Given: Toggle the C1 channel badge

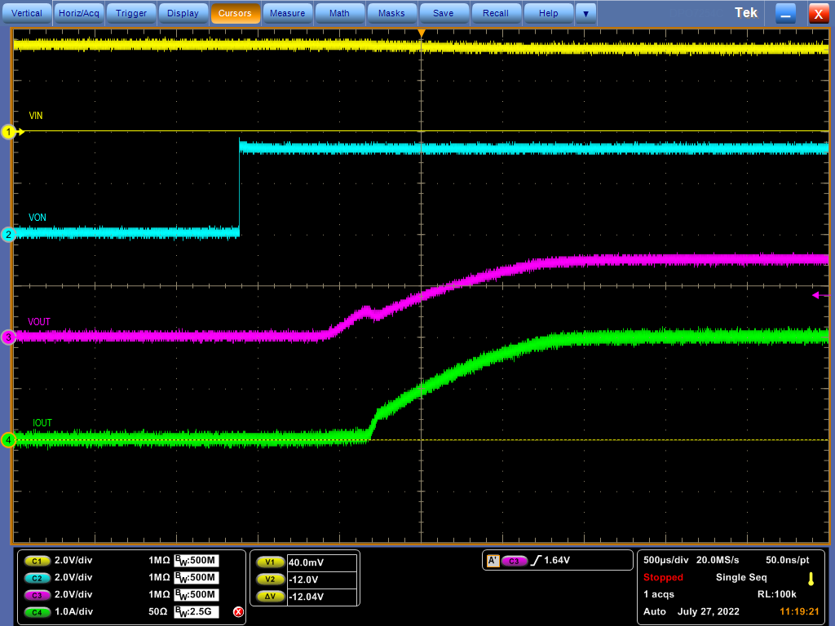Looking at the screenshot, I should pos(37,561).
